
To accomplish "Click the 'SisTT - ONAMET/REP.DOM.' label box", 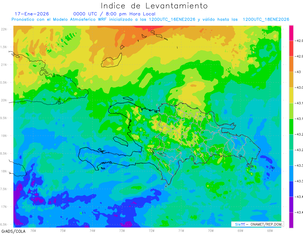I will click(x=258, y=224).
